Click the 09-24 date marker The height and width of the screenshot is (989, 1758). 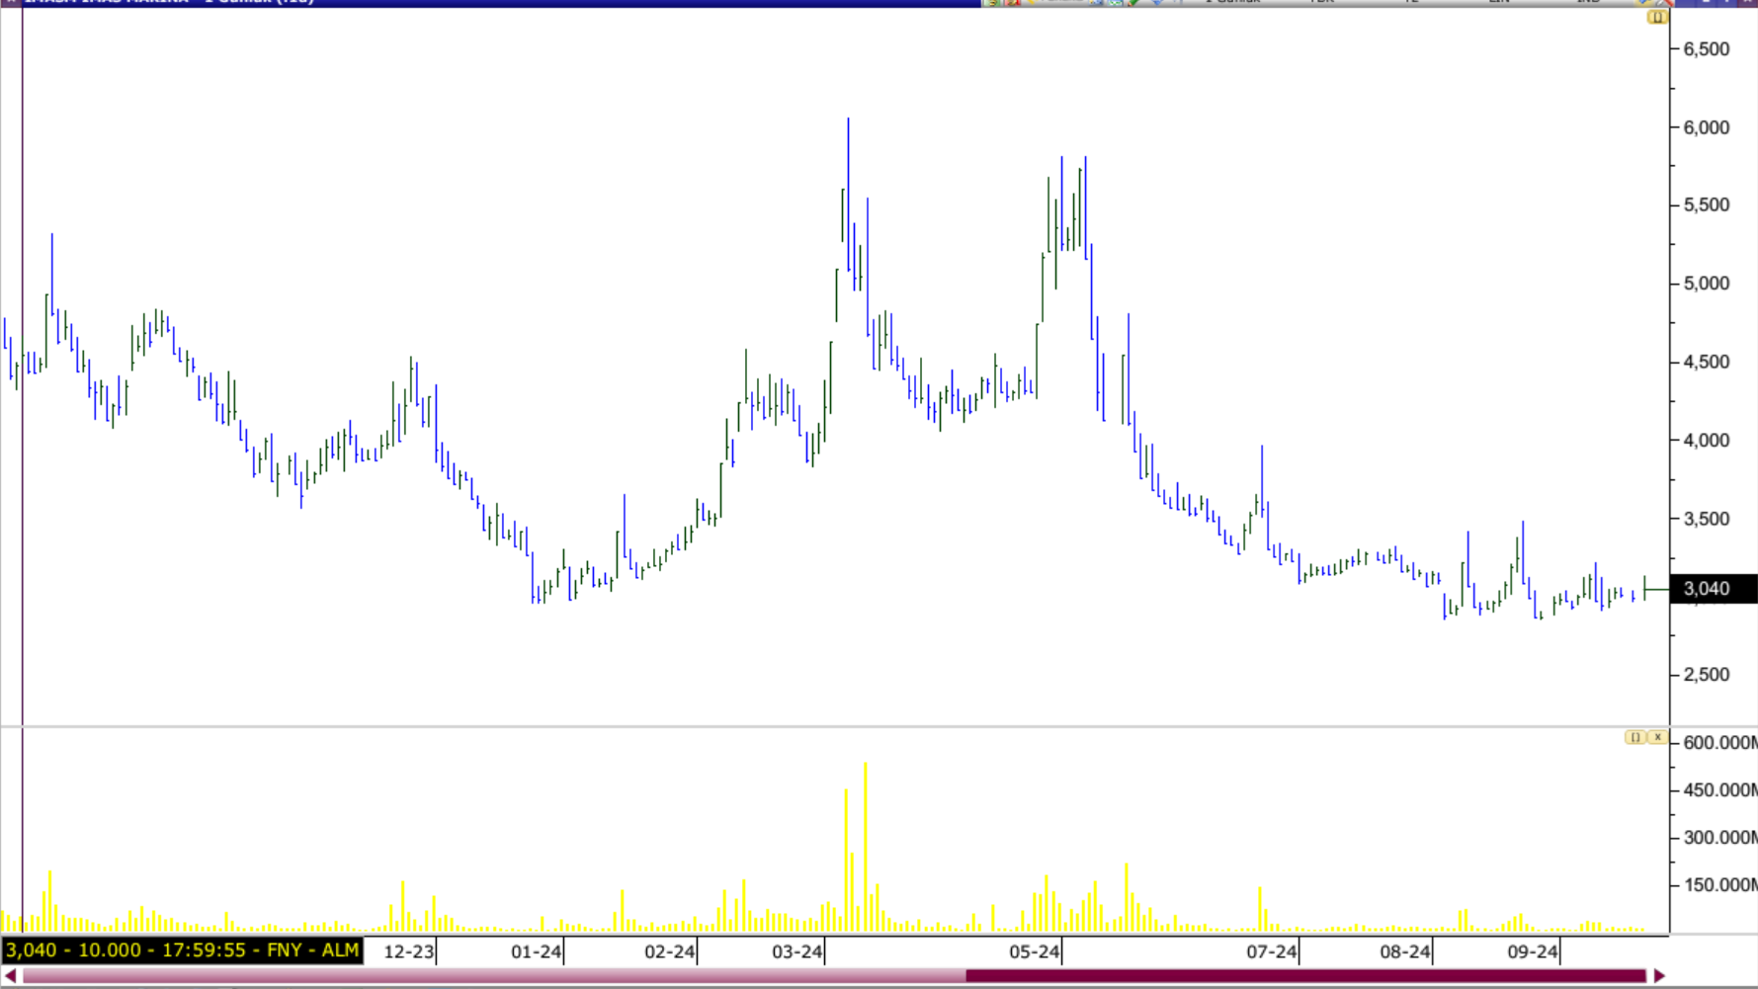tap(1533, 951)
